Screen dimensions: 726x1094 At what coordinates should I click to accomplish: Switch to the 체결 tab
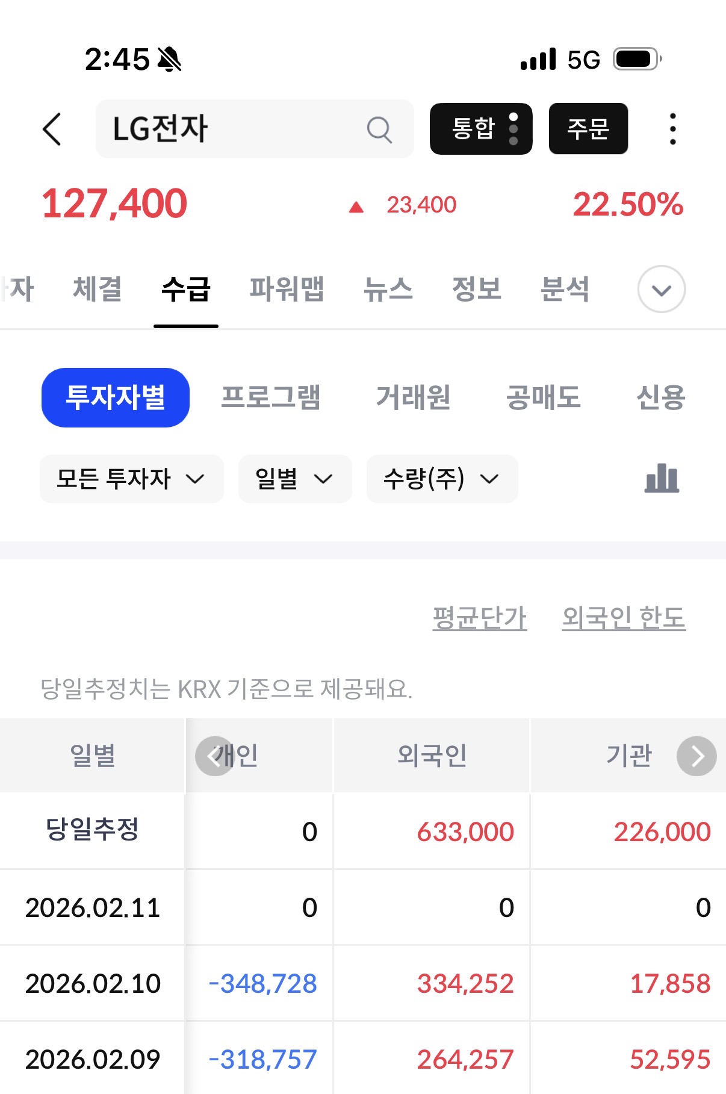pyautogui.click(x=98, y=289)
